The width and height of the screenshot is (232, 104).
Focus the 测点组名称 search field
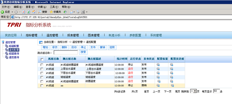tap(66, 52)
